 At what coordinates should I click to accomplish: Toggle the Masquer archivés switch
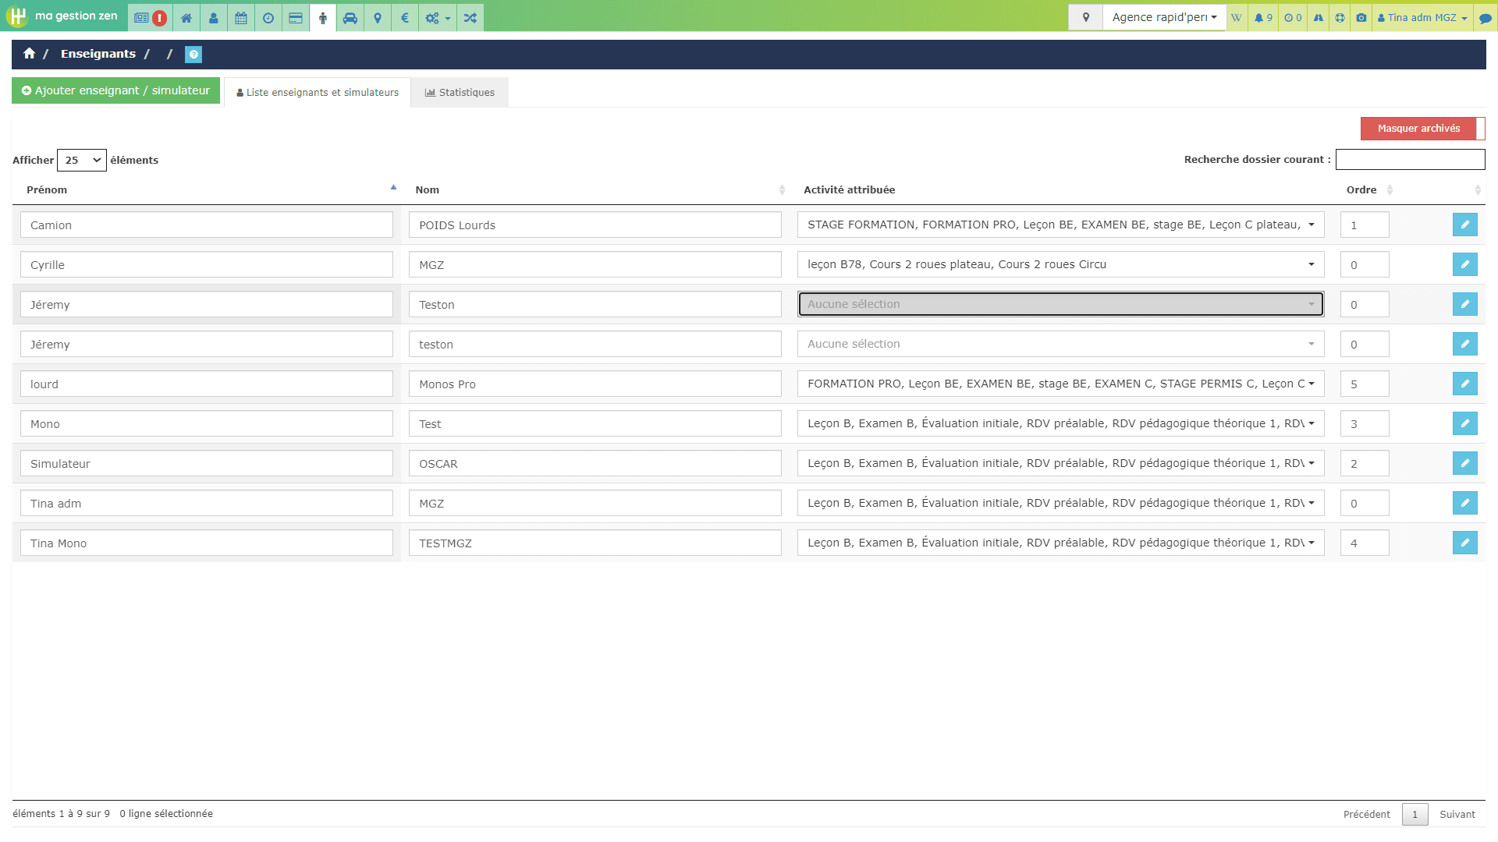tap(1422, 129)
